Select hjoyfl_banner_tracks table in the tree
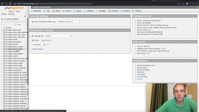 pyautogui.click(x=15, y=49)
